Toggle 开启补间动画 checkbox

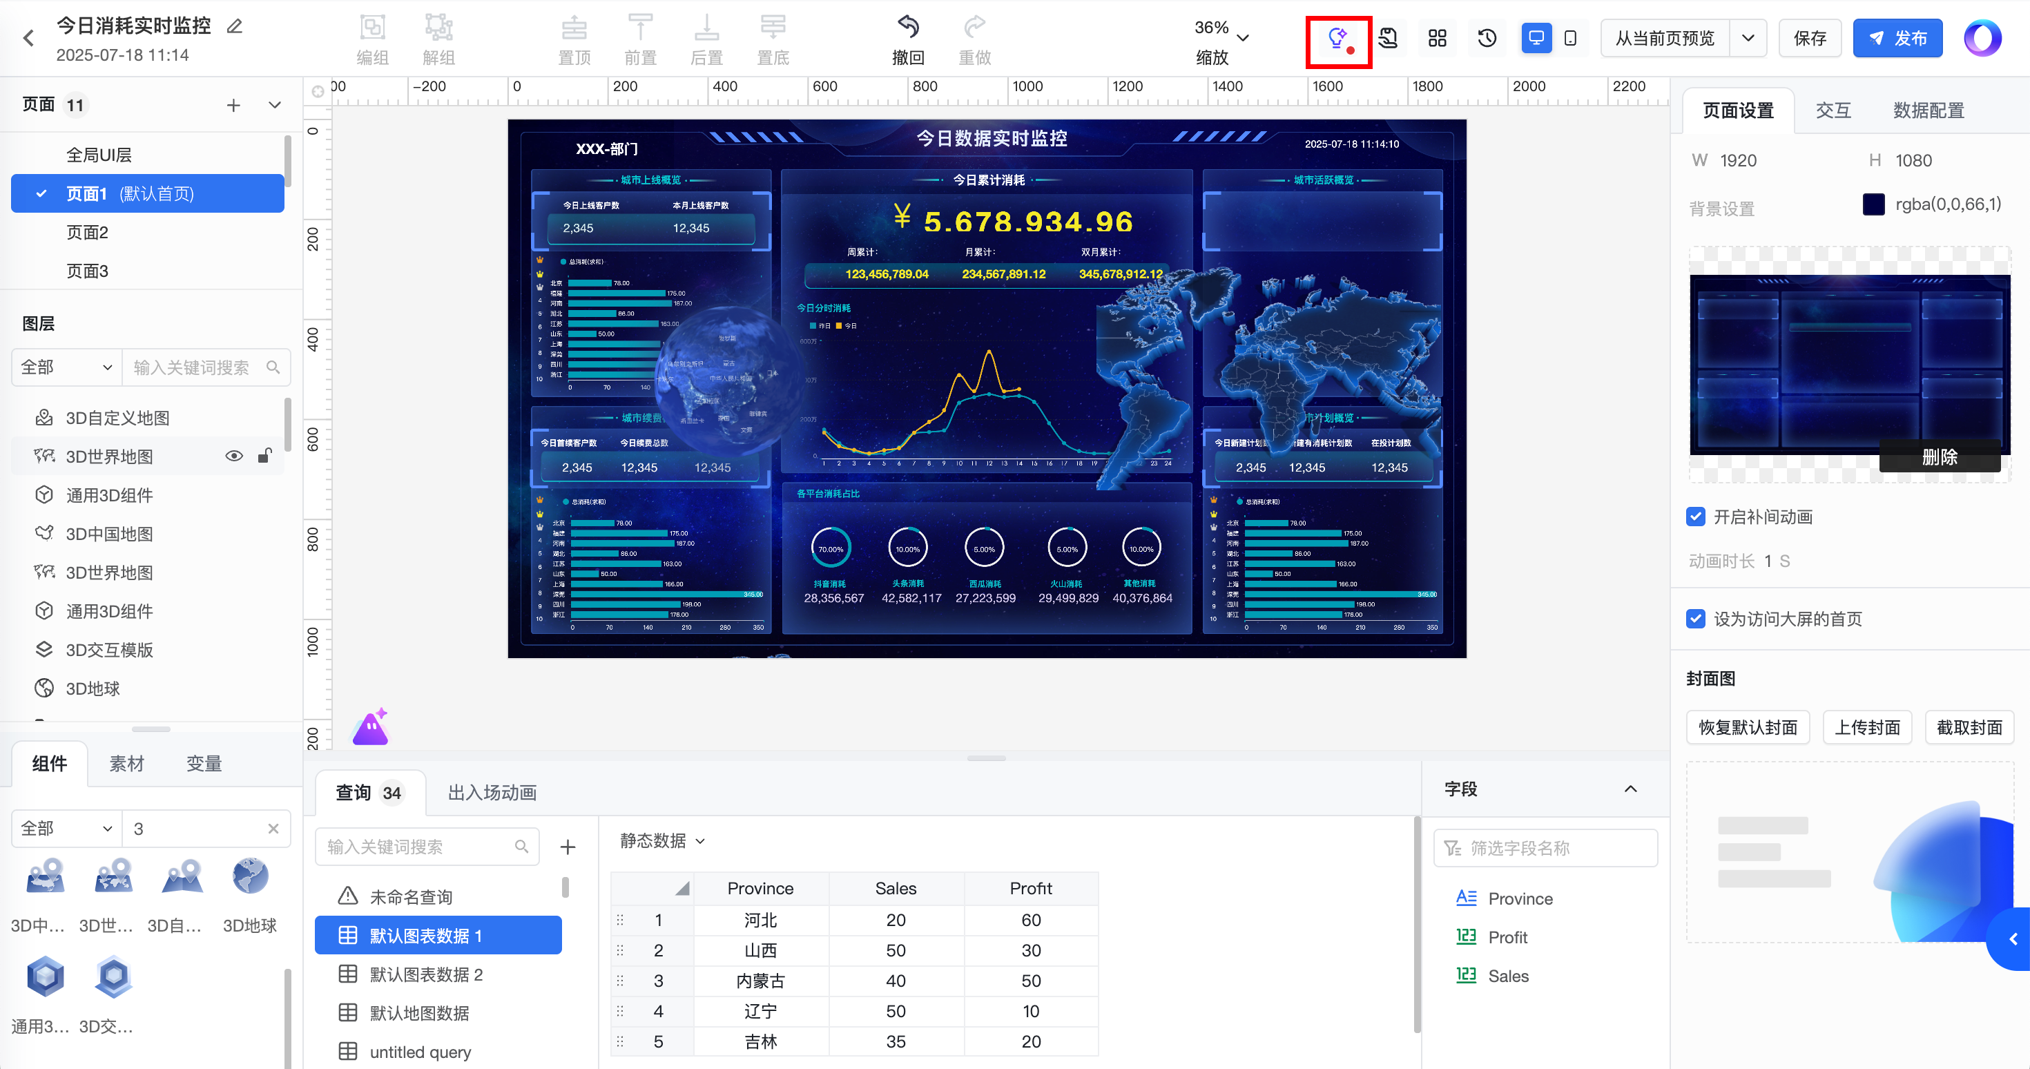point(1696,517)
